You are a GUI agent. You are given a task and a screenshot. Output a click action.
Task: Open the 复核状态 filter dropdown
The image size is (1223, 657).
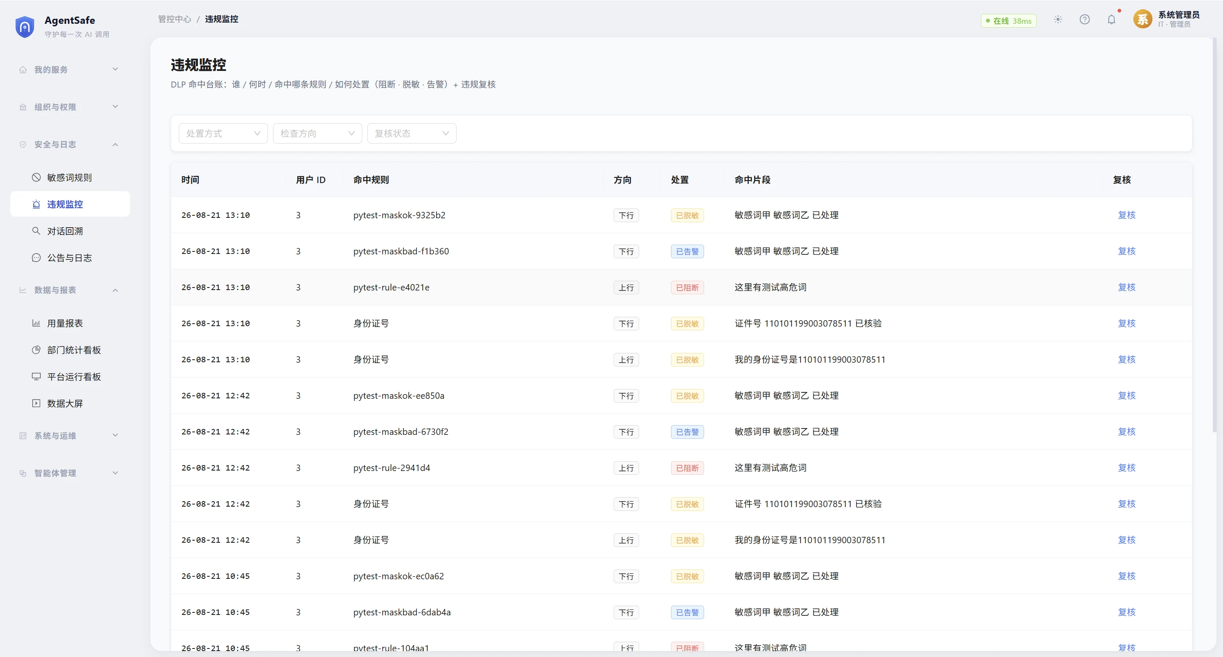click(x=411, y=133)
